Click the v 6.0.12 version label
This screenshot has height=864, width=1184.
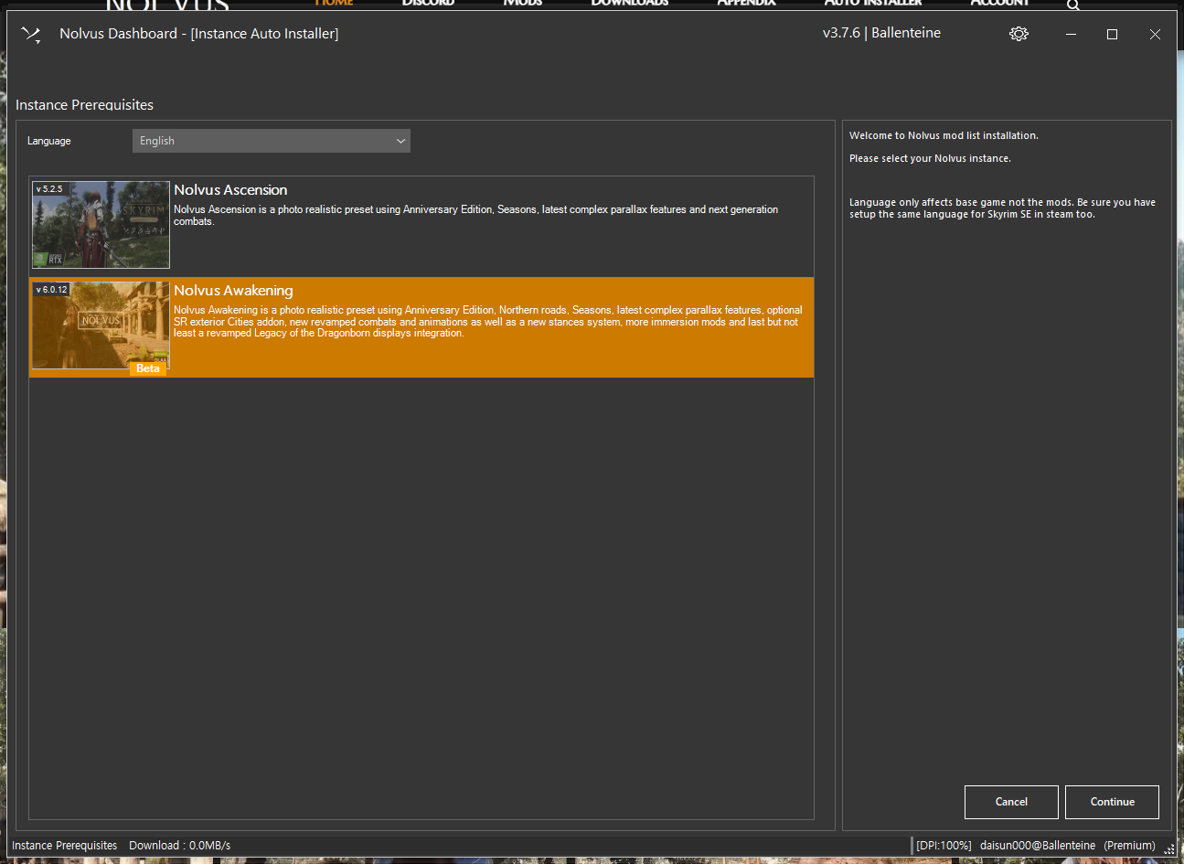click(52, 290)
